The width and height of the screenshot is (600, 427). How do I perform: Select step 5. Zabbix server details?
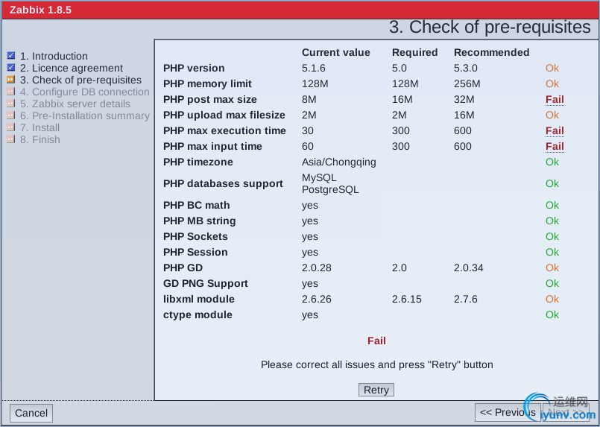[75, 104]
